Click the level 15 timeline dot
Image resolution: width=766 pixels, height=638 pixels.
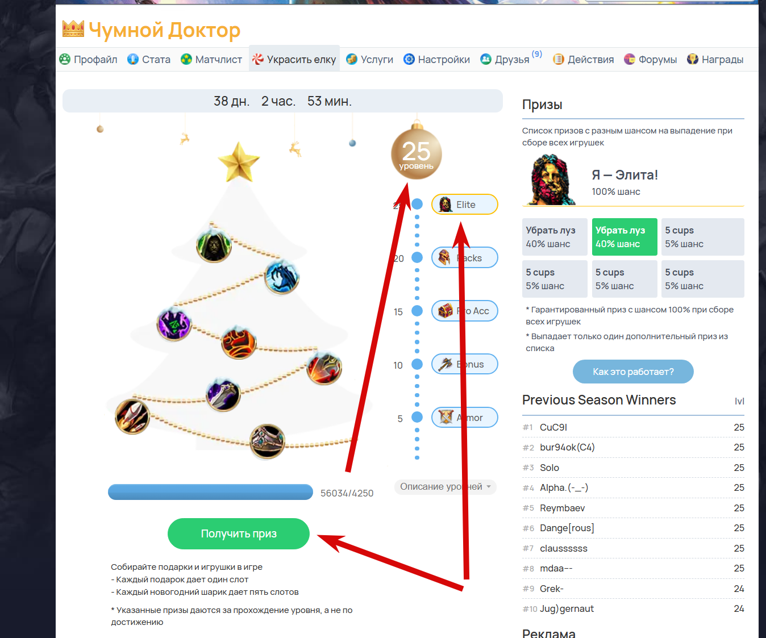[x=417, y=311]
